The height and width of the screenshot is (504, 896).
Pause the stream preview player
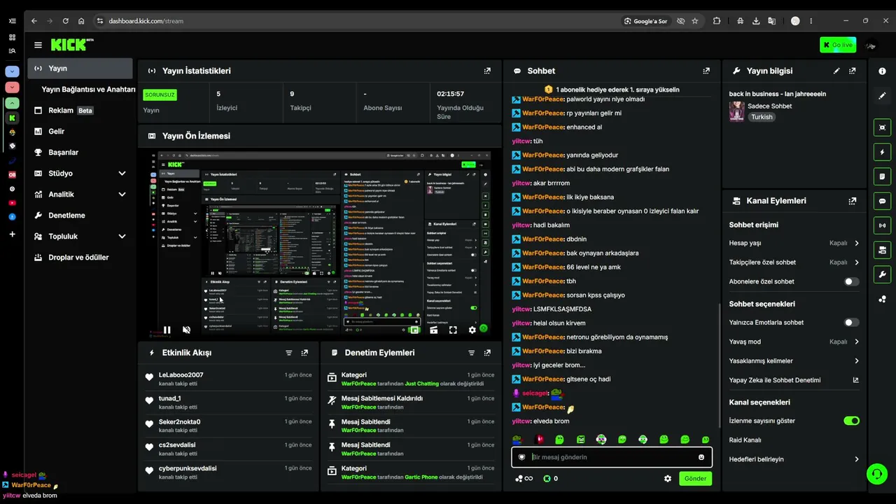point(167,330)
